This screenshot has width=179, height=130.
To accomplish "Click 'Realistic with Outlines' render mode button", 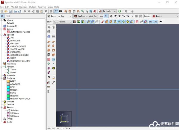I will point(88,16).
